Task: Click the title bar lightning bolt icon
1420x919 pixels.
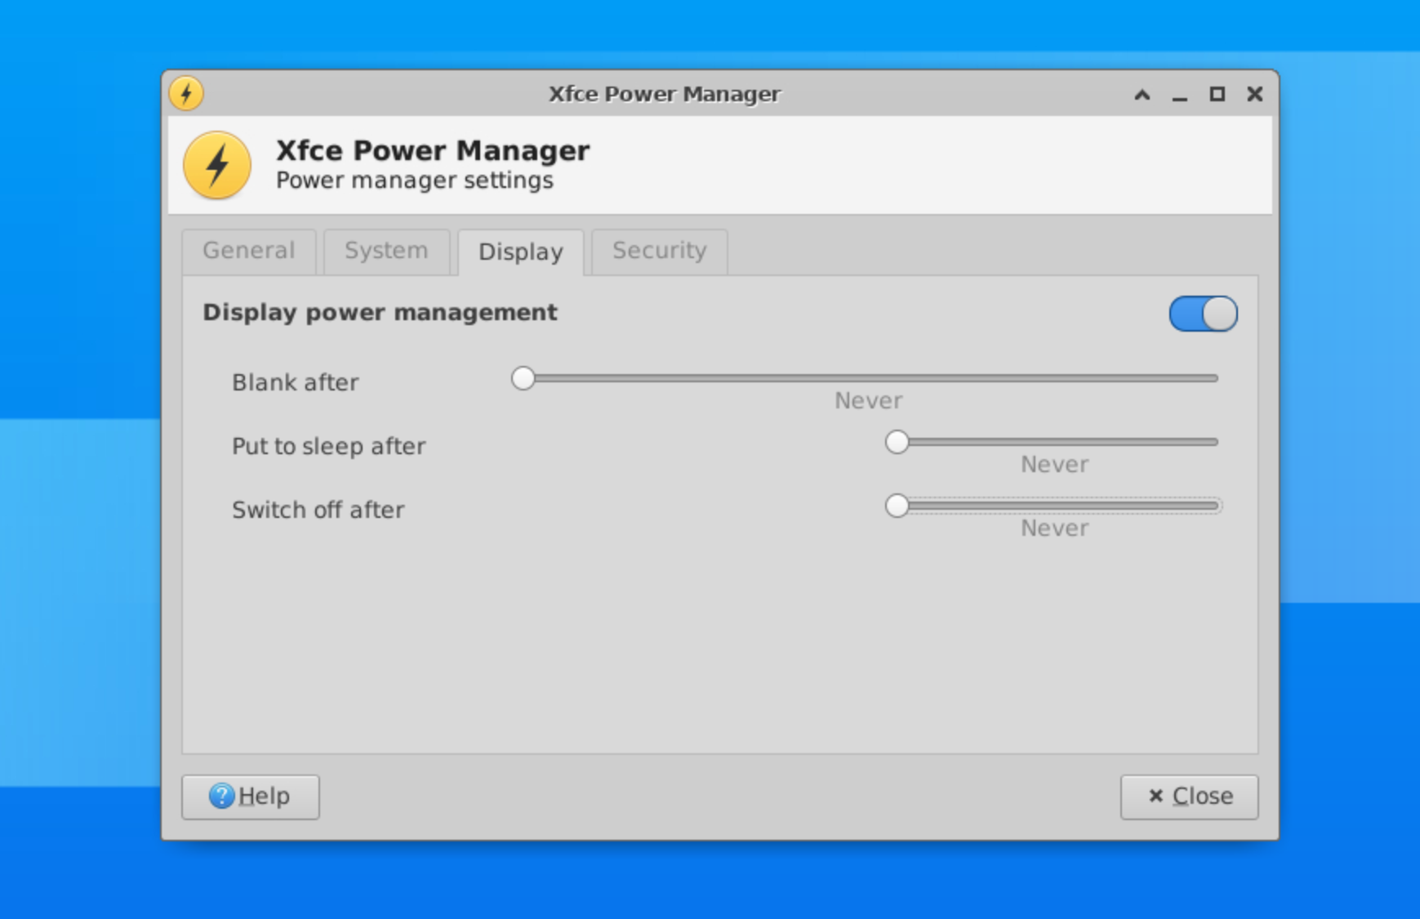Action: 186,93
